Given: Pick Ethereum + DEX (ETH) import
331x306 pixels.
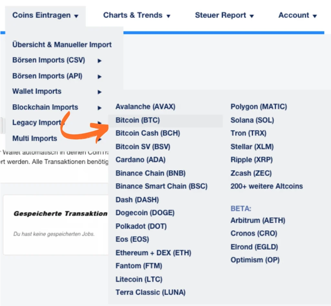Looking at the screenshot, I should pyautogui.click(x=153, y=253).
